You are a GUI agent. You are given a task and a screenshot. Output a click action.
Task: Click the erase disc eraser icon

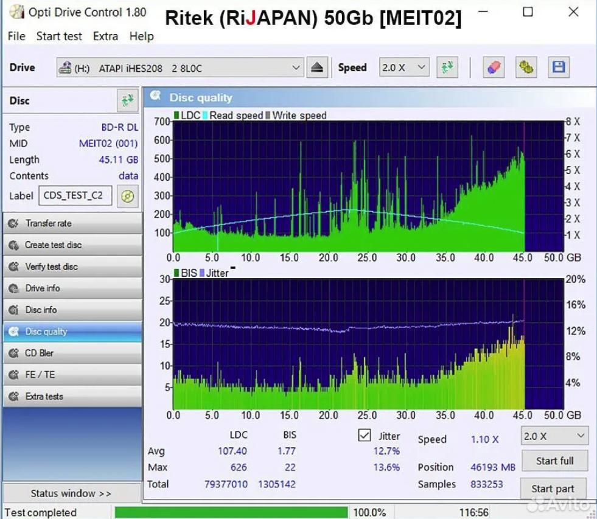494,68
